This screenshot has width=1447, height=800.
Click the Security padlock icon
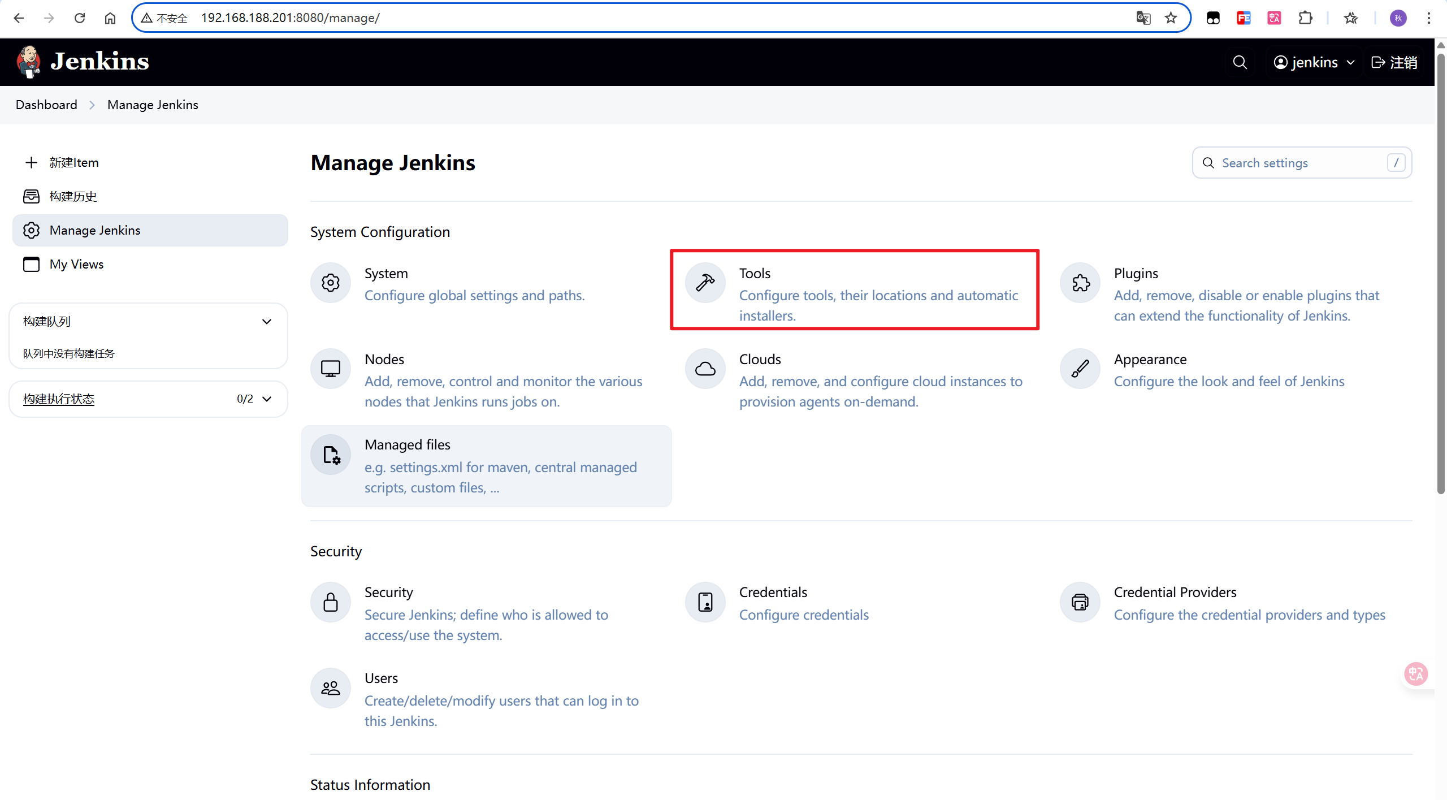(331, 602)
